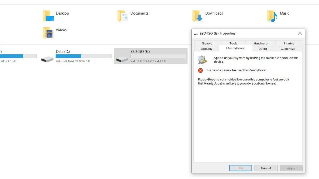
Task: Click the drive icon in the Properties title bar
Action: coord(196,33)
